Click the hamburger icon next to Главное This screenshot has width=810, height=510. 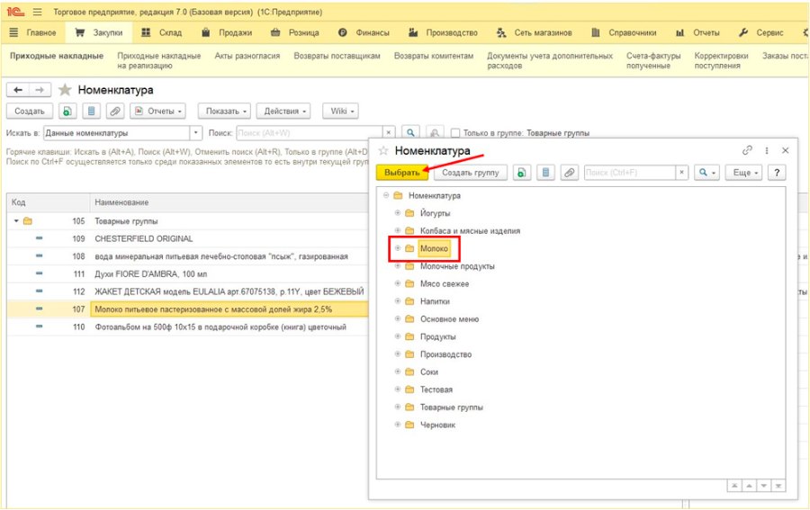(x=13, y=32)
